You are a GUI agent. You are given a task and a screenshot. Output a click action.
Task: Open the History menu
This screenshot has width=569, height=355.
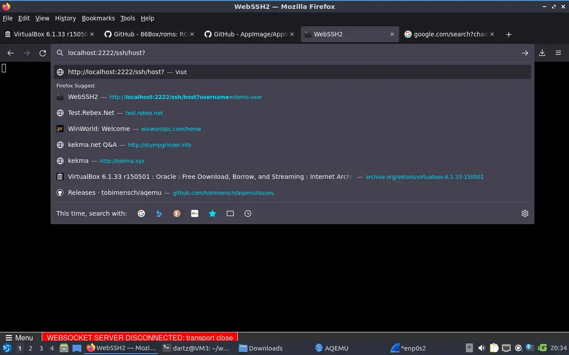65,18
